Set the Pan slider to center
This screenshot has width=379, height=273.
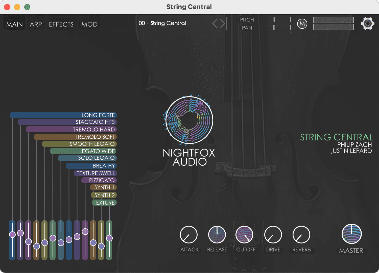[274, 28]
